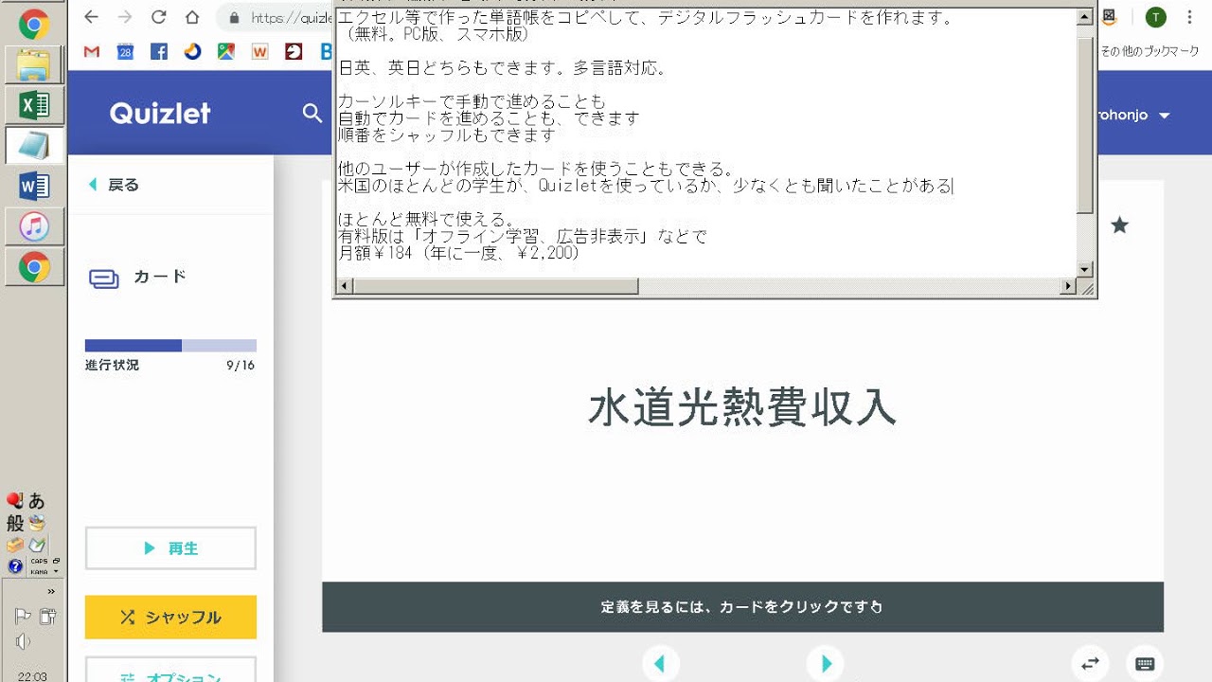Select the Notepad taskbar button
This screenshot has width=1212, height=682.
tap(34, 146)
